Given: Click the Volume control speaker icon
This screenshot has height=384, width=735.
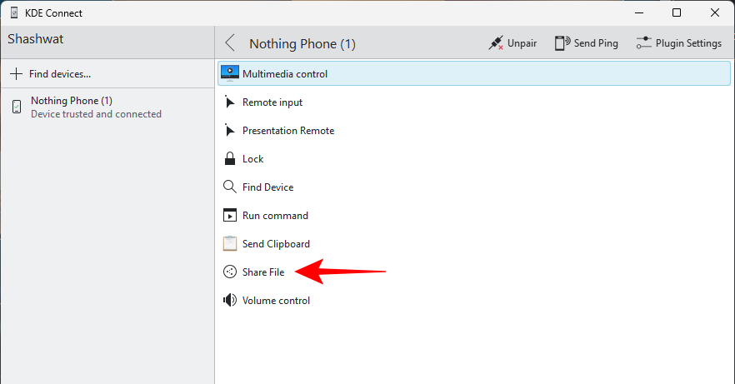Looking at the screenshot, I should coord(230,301).
